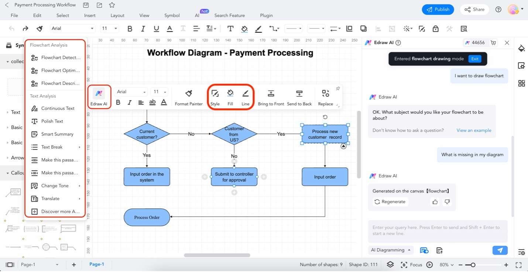The height and width of the screenshot is (272, 528).
Task: Save the document with the save icon
Action: pyautogui.click(x=86, y=5)
